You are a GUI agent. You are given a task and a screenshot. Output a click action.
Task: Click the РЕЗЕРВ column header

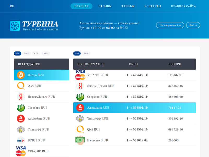coord(175,64)
